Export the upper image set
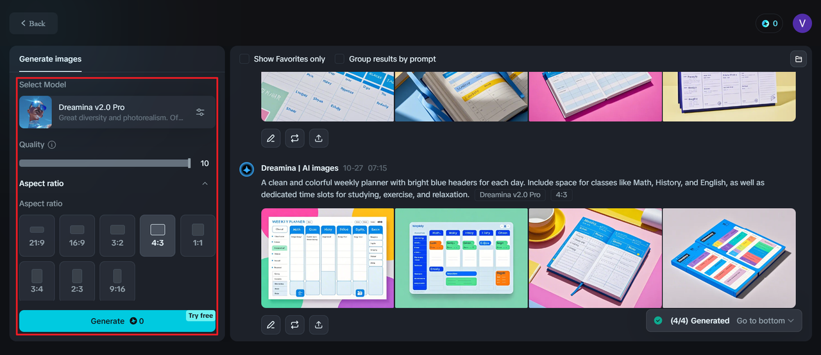Viewport: 821px width, 355px height. click(x=318, y=138)
